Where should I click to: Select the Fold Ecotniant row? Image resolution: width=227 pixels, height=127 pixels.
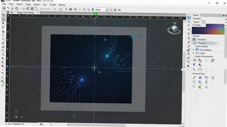[x=201, y=46]
